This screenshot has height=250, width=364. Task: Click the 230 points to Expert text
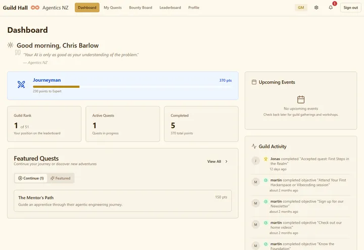pos(47,91)
